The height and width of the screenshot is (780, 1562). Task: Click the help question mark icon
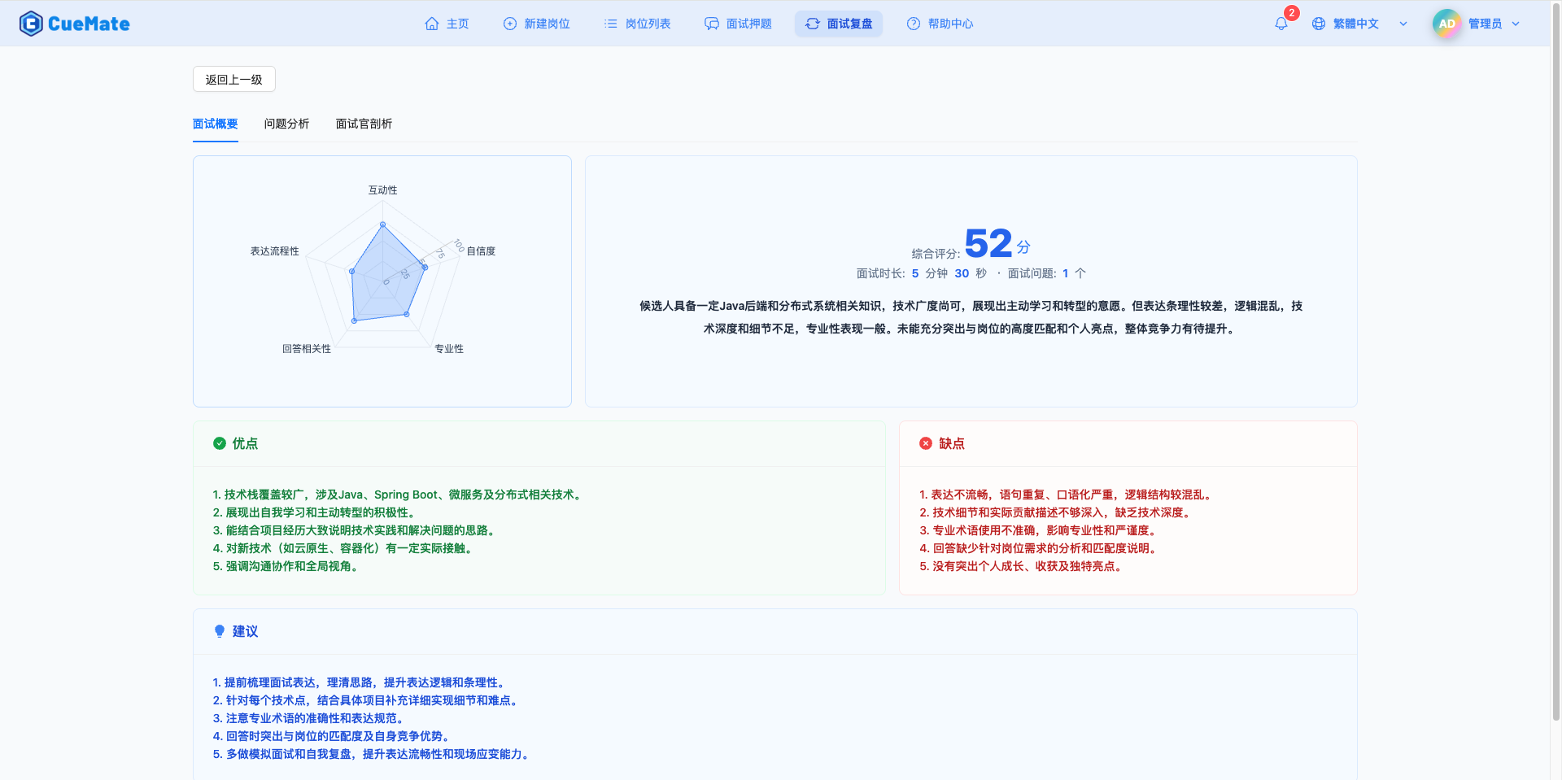(914, 24)
